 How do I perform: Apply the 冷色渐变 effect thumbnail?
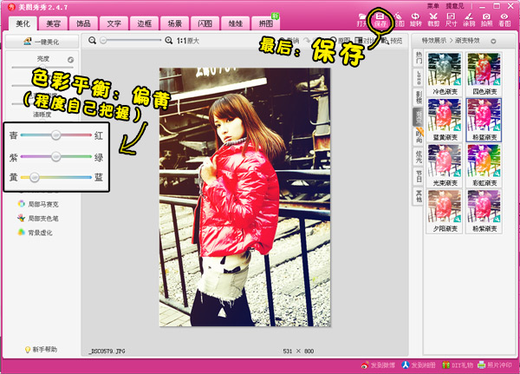click(x=444, y=72)
